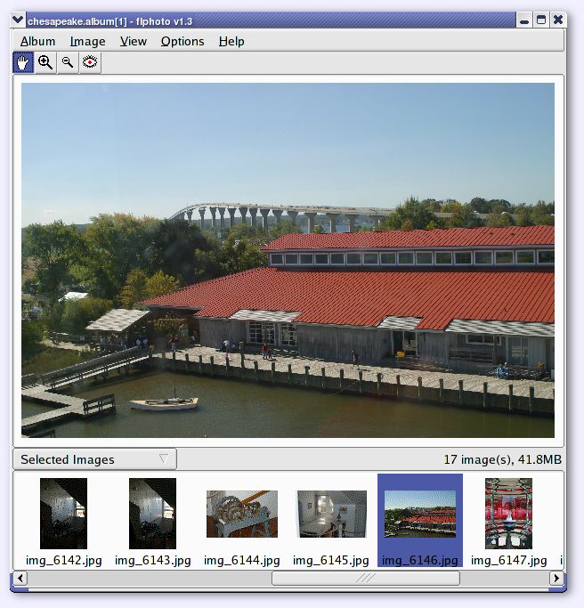Maximize the flphoto window
The height and width of the screenshot is (608, 584).
pyautogui.click(x=541, y=20)
